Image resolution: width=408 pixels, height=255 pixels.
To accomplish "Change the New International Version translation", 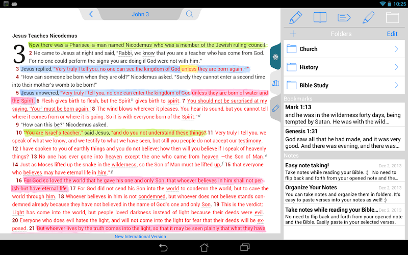I will point(140,237).
